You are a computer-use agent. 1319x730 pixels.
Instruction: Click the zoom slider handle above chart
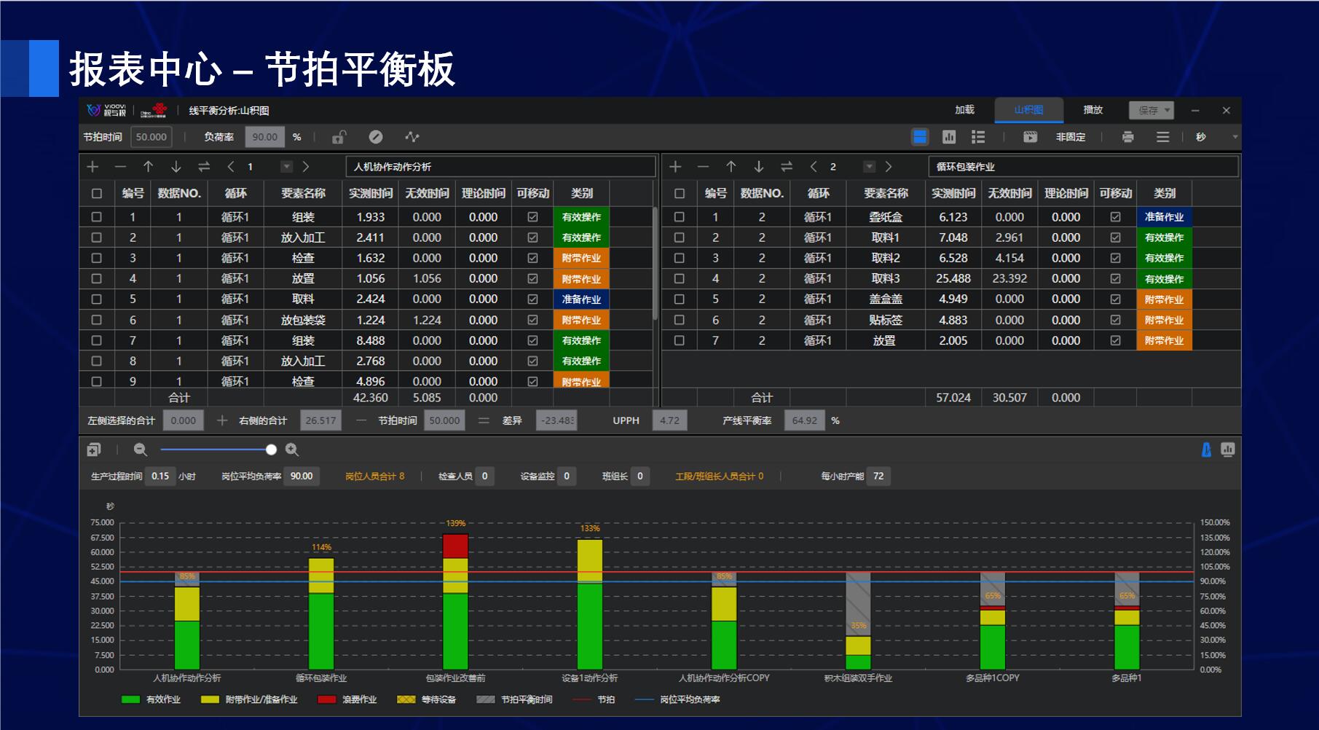[272, 450]
